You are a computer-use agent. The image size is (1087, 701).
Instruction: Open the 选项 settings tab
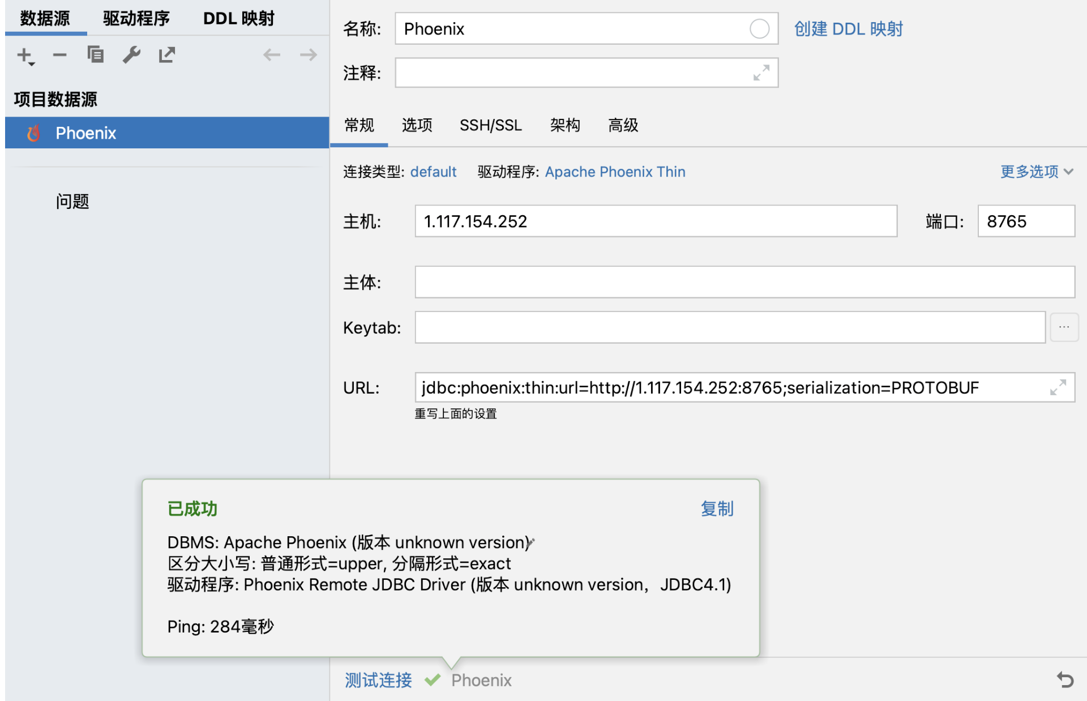[417, 125]
